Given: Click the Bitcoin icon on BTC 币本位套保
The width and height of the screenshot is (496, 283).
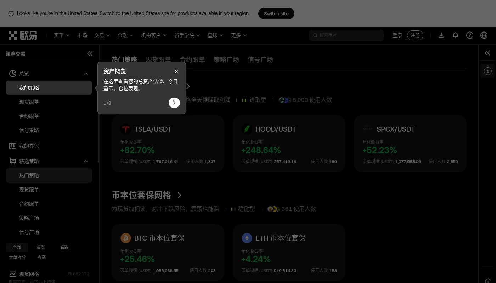Looking at the screenshot, I should click(125, 238).
